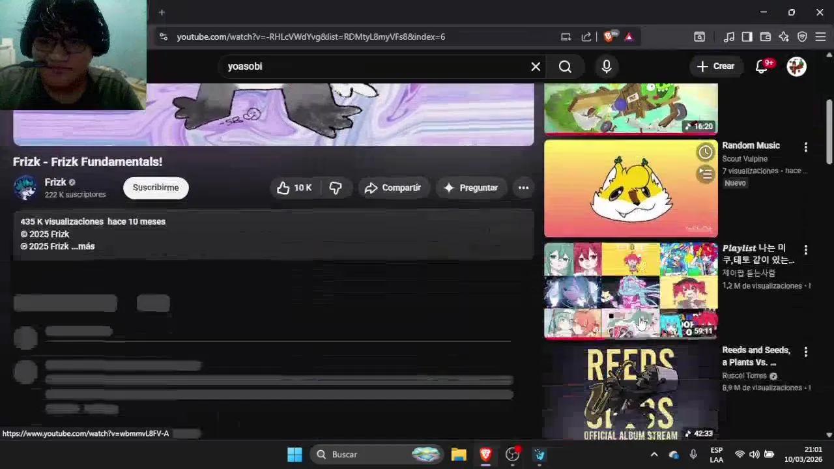834x469 pixels.
Task: Open File Explorer from taskbar
Action: (459, 455)
